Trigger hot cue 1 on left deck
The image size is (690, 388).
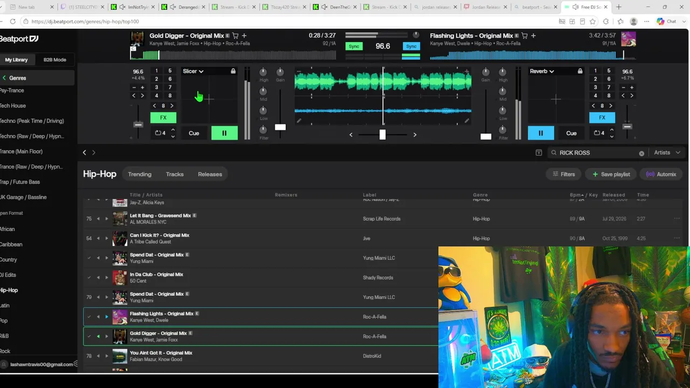156,71
